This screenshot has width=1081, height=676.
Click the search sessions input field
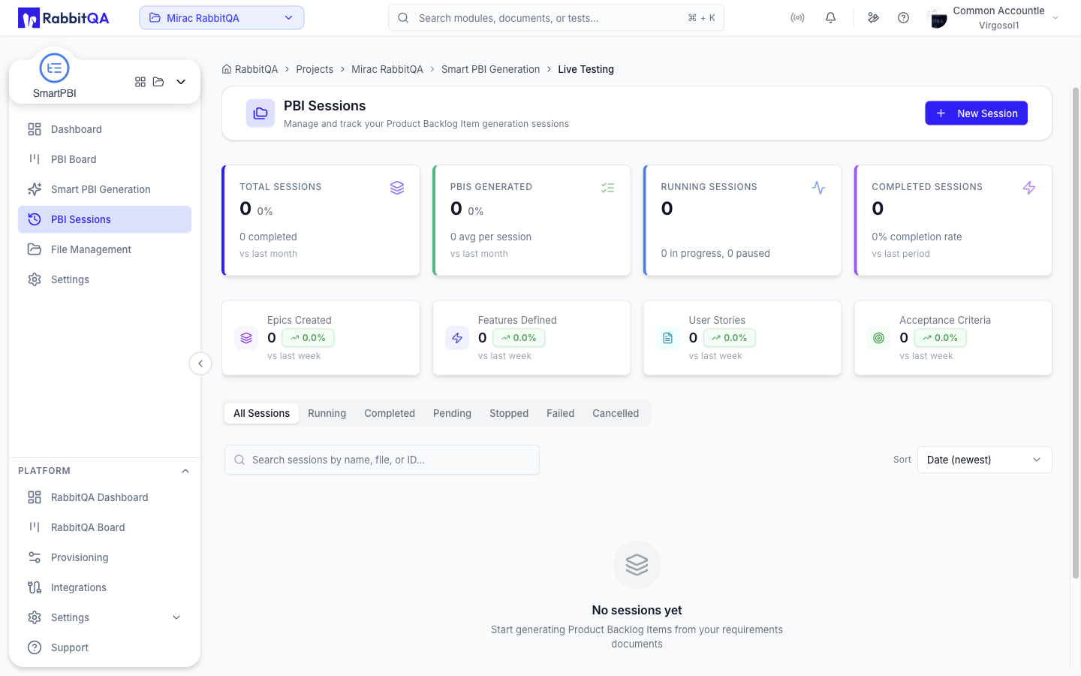point(382,460)
